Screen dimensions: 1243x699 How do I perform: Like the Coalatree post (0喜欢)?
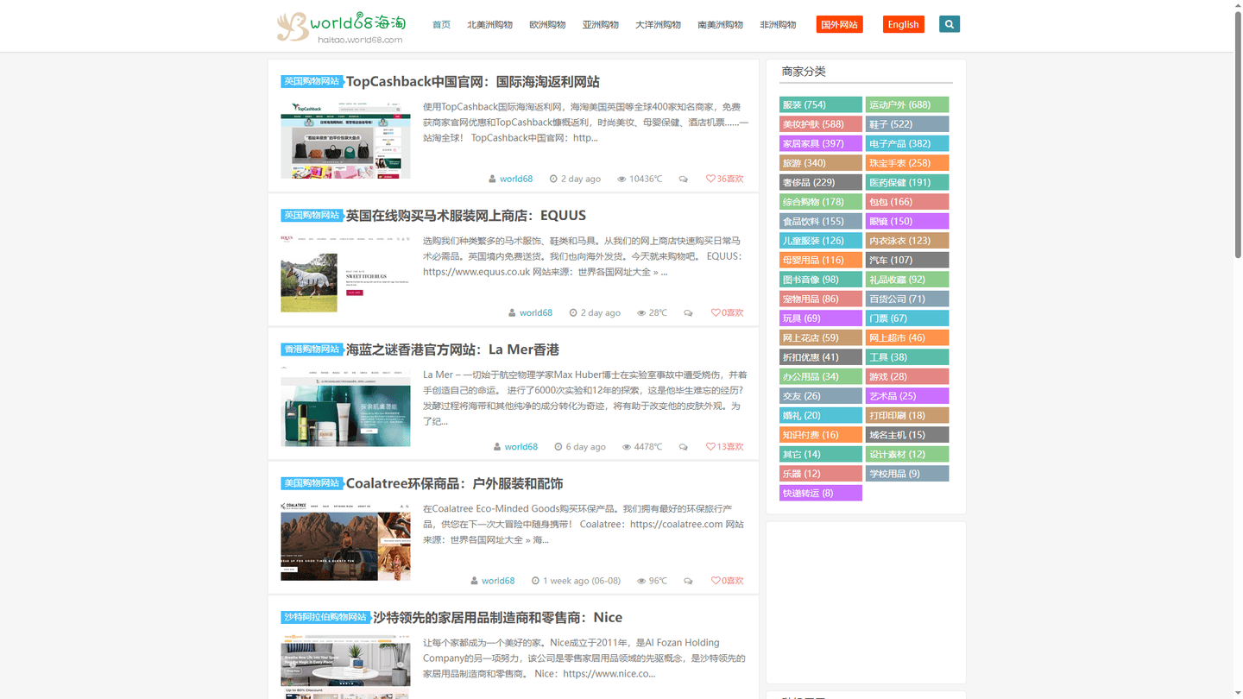pos(727,580)
